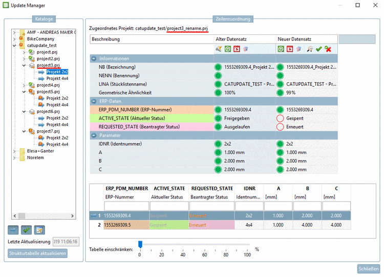Toggle Erneuert radio circle in REQUESTED_STATE row
The height and width of the screenshot is (277, 384).
280,126
